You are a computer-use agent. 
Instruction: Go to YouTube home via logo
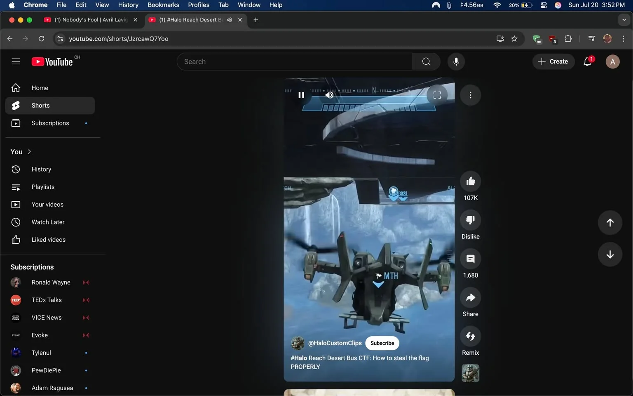[52, 61]
